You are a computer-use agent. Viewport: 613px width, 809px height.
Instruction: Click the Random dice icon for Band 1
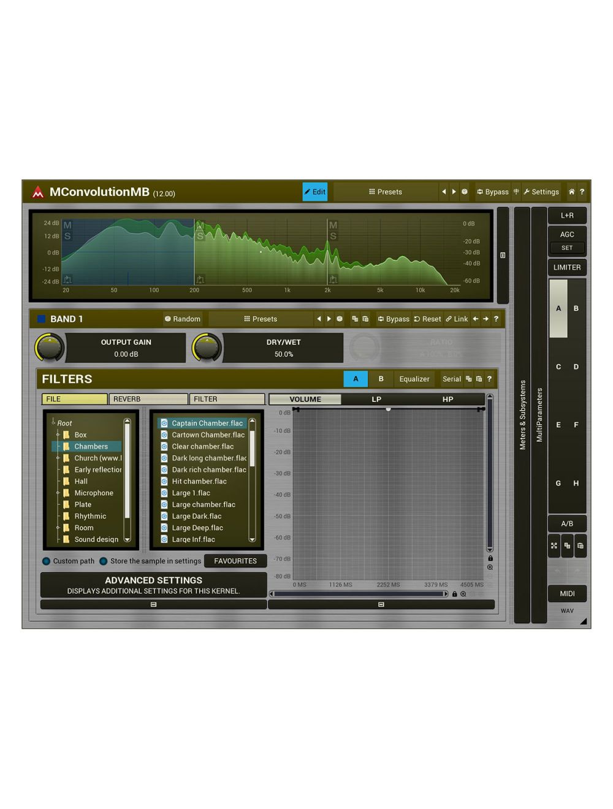(169, 319)
